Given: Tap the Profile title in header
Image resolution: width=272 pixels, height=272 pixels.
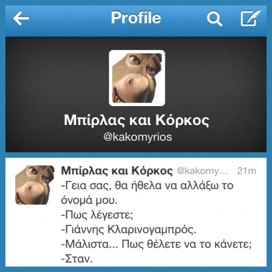Looking at the screenshot, I should tap(136, 17).
